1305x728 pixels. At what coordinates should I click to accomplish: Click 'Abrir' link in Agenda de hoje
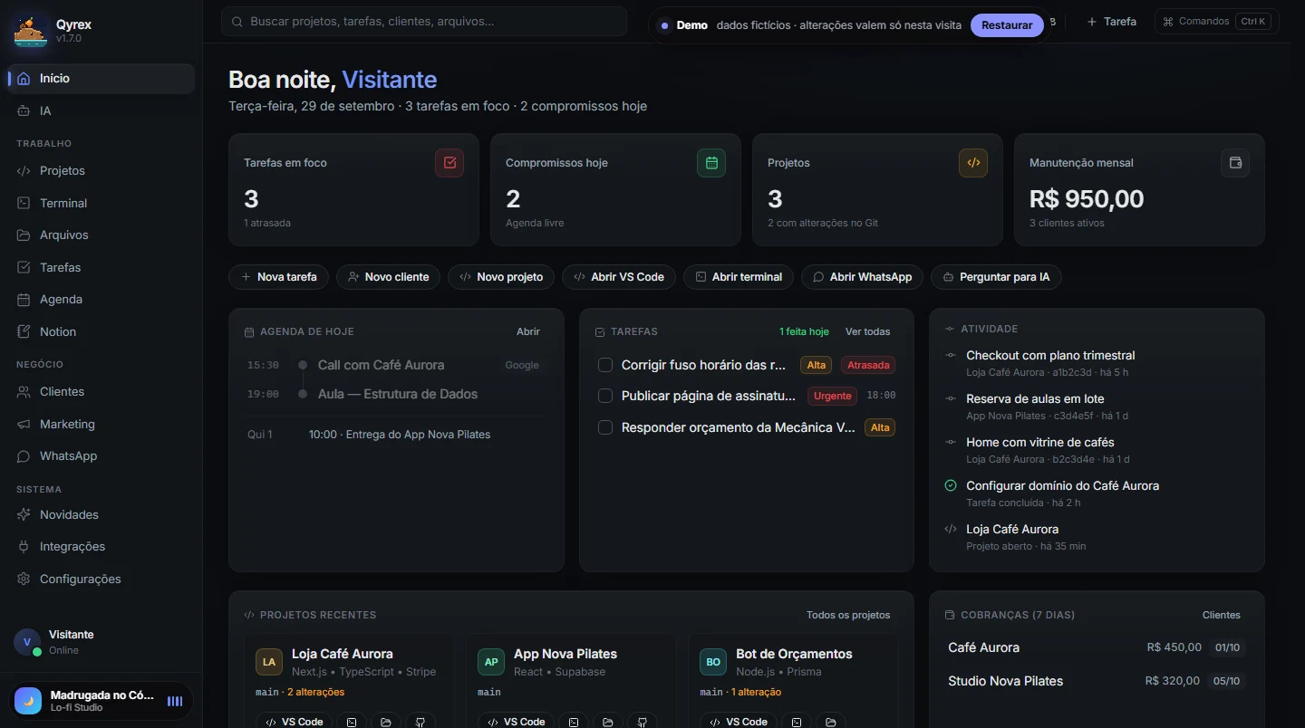tap(528, 331)
